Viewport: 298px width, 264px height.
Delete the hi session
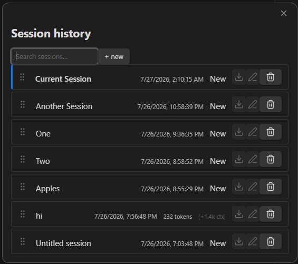pyautogui.click(x=271, y=214)
